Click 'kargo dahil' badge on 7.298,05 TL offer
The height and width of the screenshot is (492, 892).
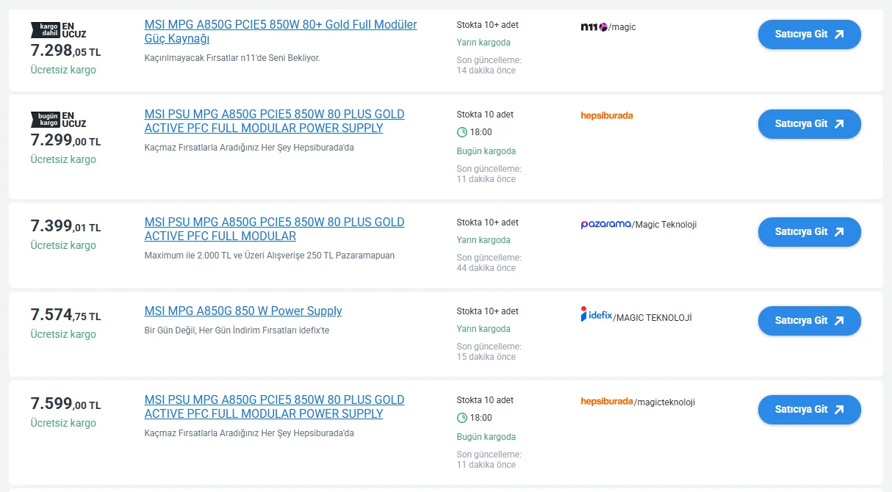[x=44, y=29]
